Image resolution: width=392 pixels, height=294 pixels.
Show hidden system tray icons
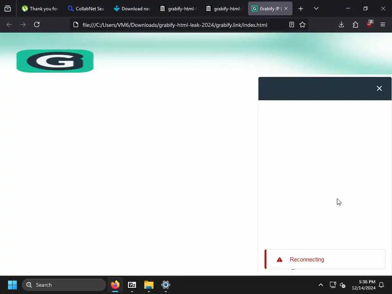click(321, 285)
